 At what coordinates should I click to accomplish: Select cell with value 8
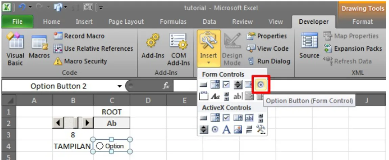coord(73,135)
